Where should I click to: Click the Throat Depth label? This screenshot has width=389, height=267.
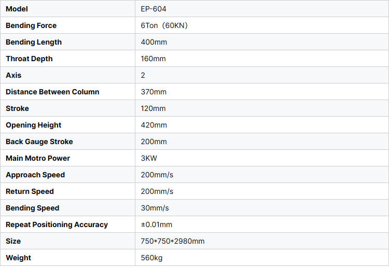click(29, 59)
